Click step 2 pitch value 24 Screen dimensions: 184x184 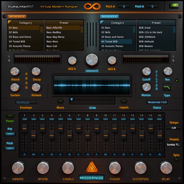click(34, 155)
